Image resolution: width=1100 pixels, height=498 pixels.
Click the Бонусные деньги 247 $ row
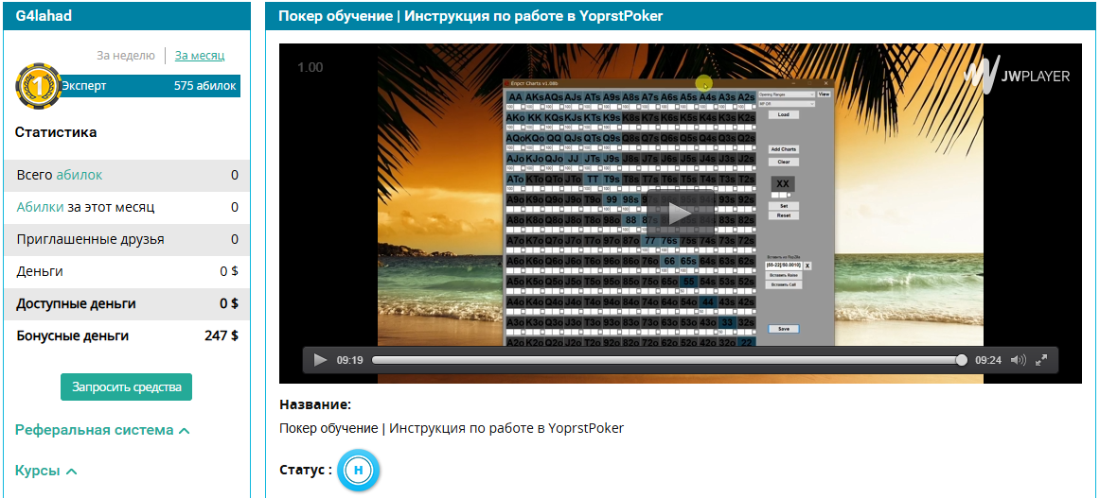(x=127, y=336)
